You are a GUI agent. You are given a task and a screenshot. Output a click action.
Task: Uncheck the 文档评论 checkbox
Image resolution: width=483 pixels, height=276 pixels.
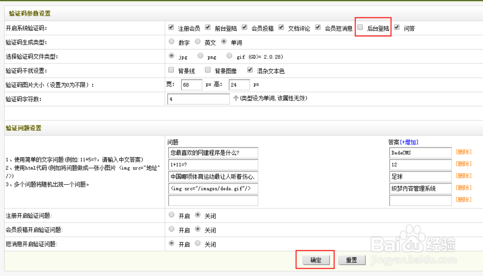[281, 28]
